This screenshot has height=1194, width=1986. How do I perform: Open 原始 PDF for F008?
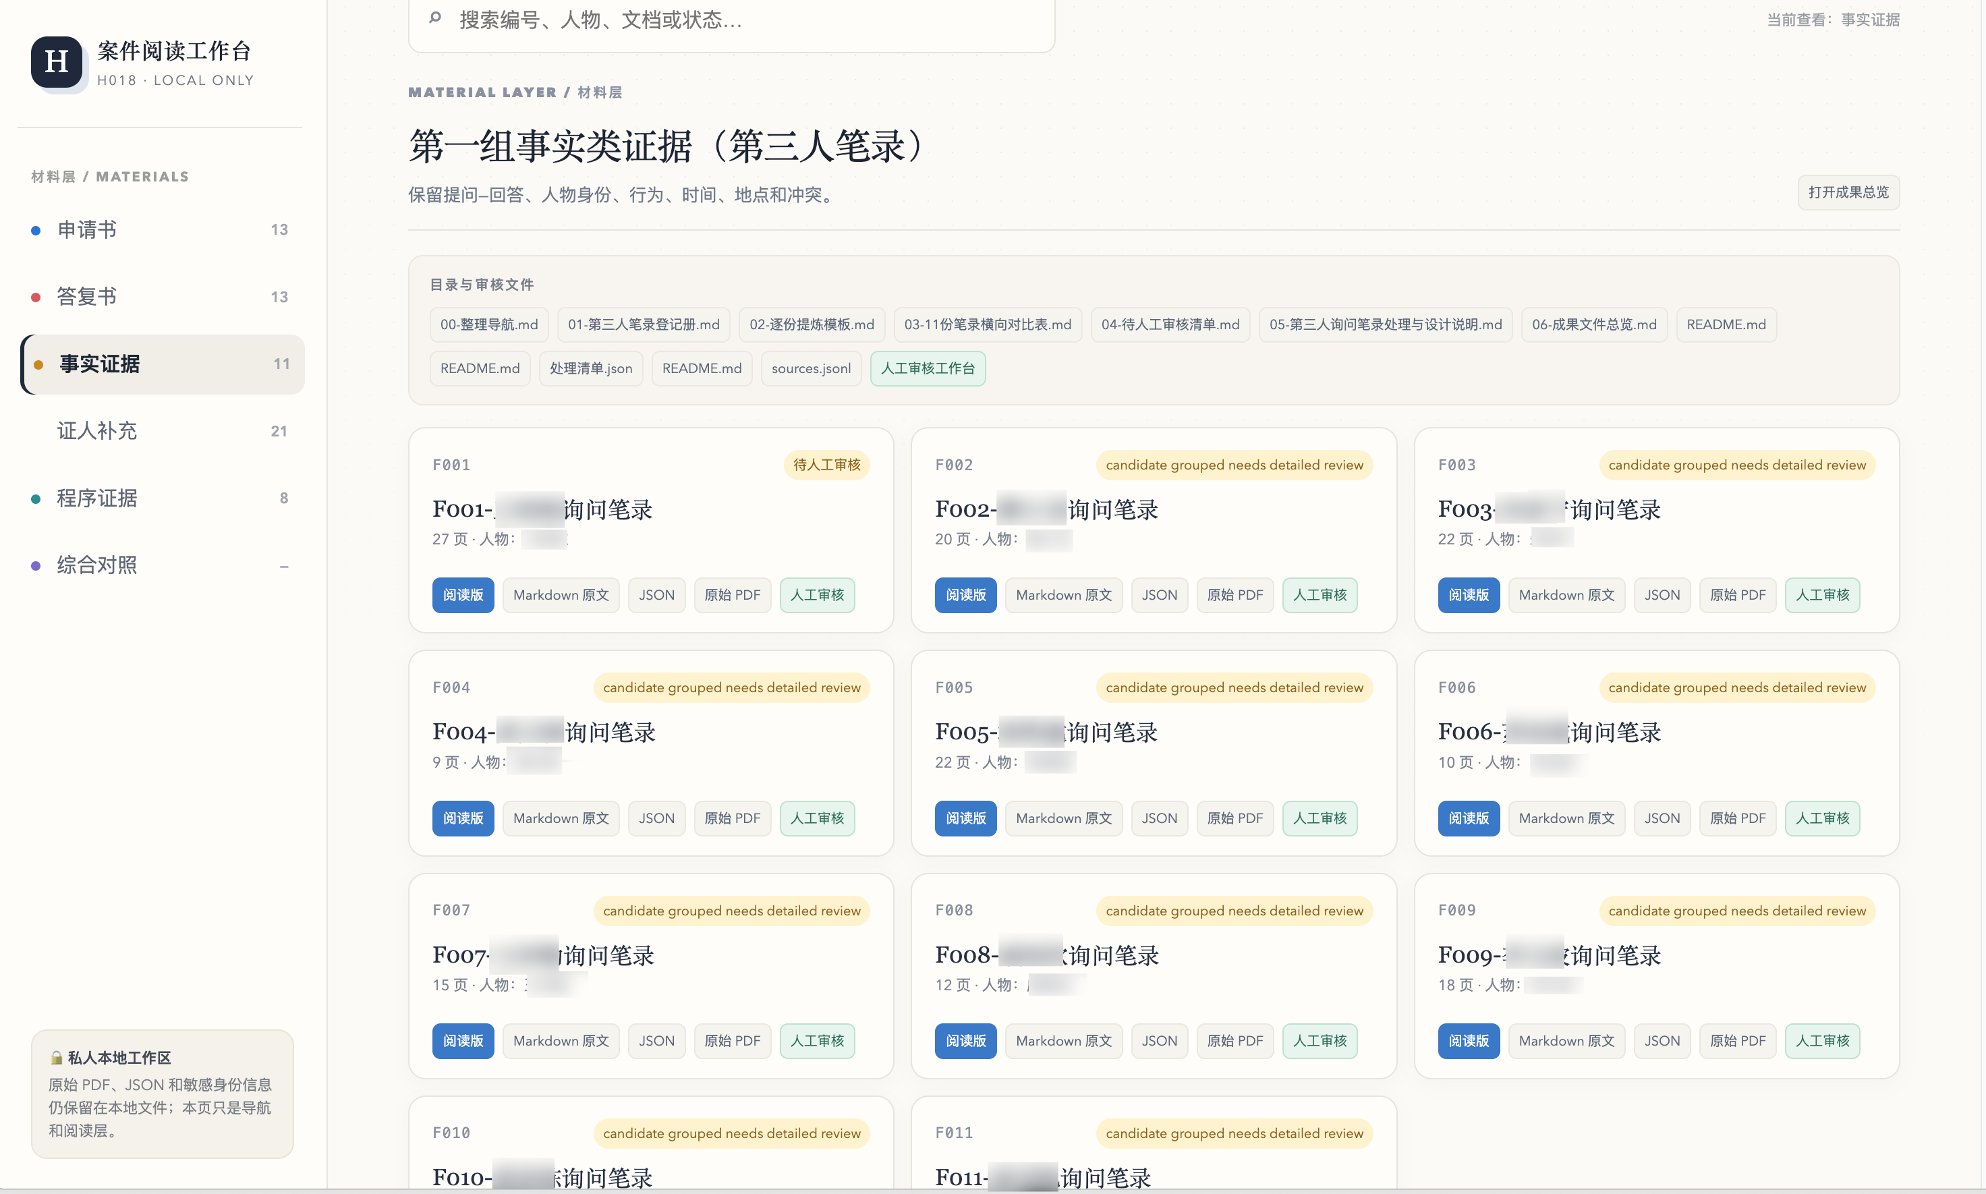click(1235, 1041)
